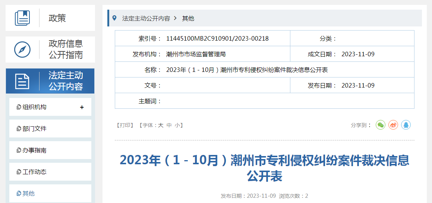The image size is (432, 203).
Task: Click the 发布日期 table value 2023-11-09
Action: tap(358, 85)
